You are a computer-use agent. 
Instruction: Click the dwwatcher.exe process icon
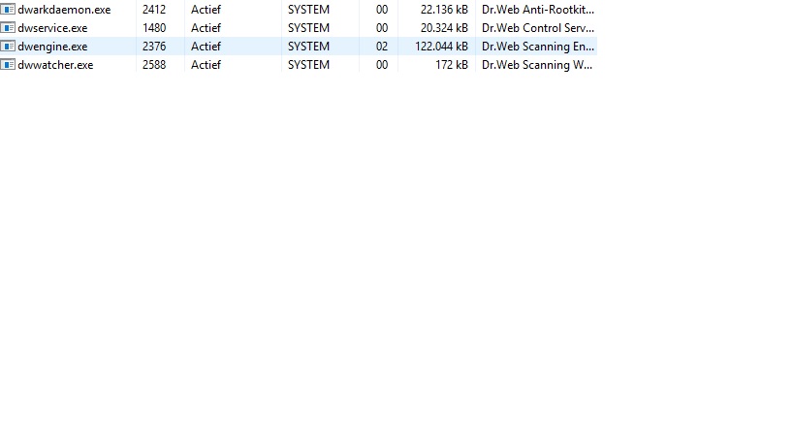tap(8, 65)
